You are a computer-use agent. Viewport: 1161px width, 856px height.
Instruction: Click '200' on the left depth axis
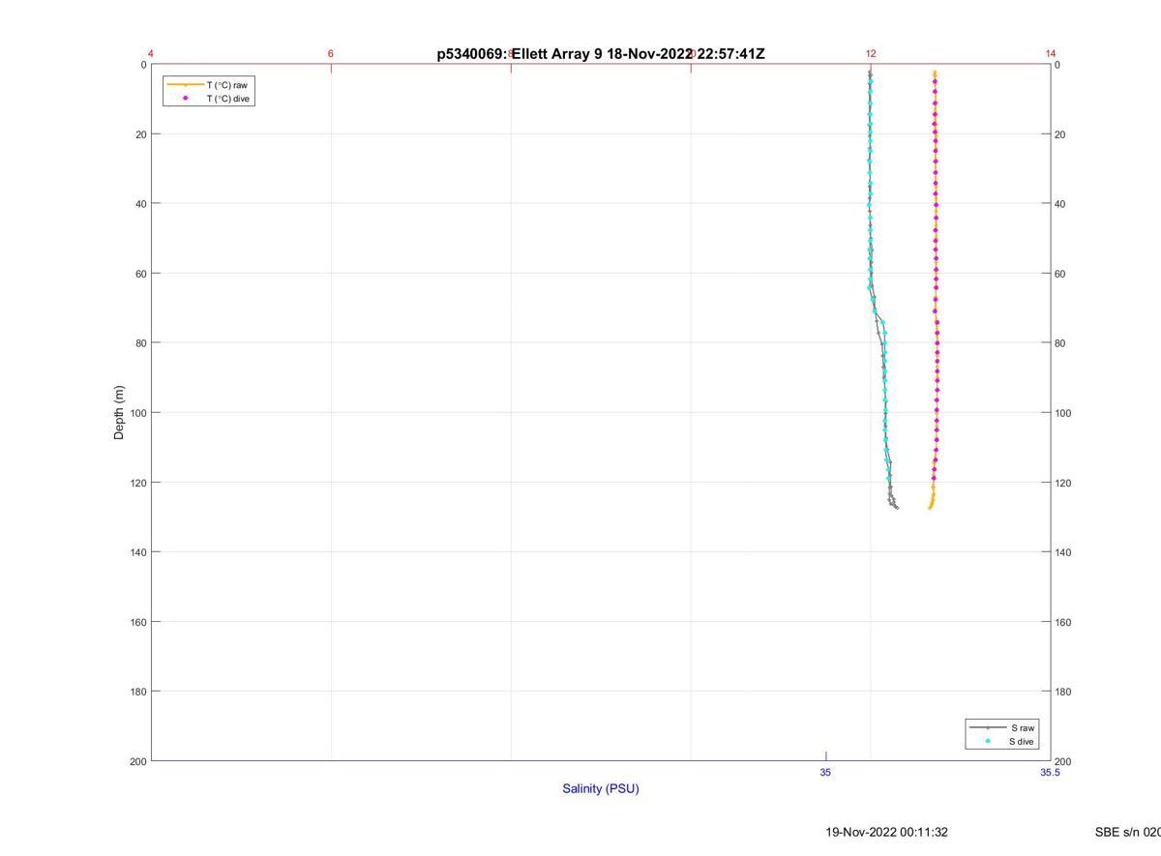point(137,761)
